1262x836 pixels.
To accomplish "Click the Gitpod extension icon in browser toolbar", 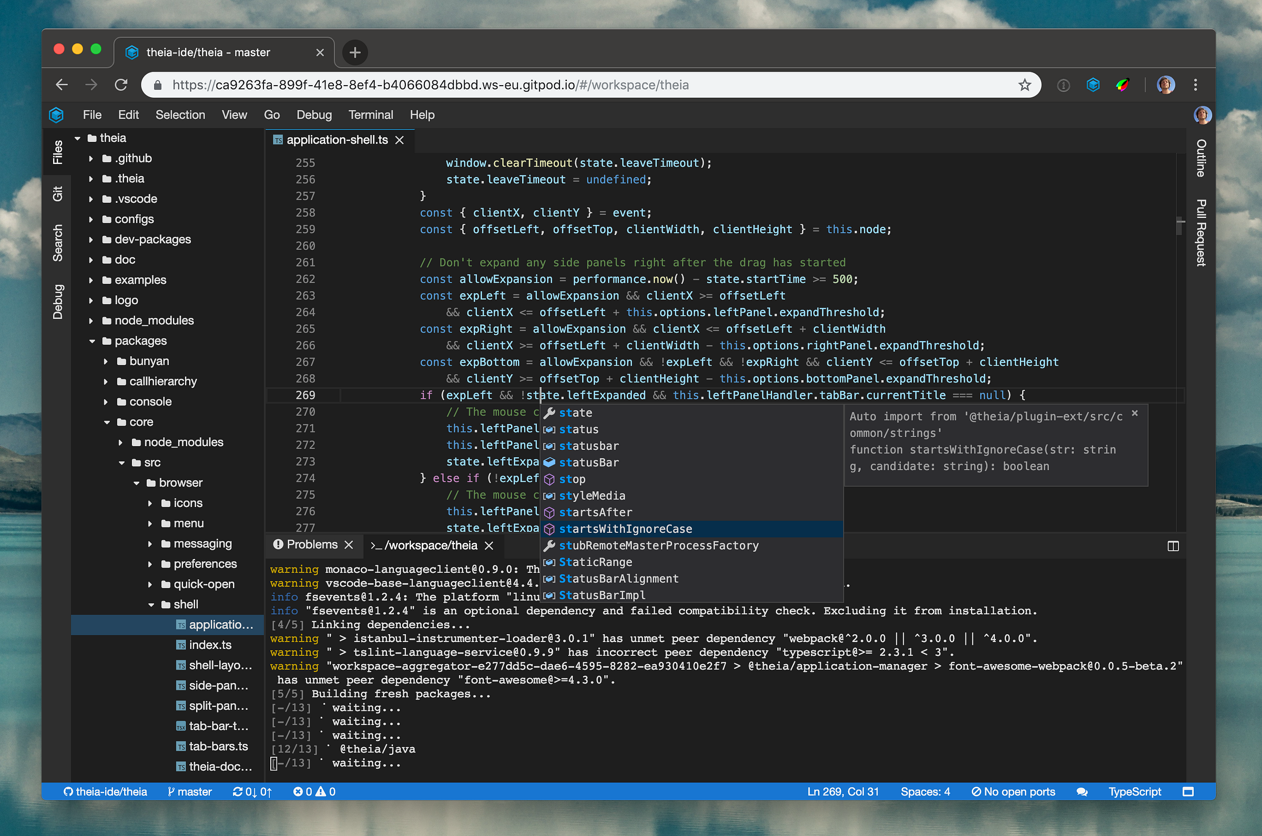I will 1093,85.
